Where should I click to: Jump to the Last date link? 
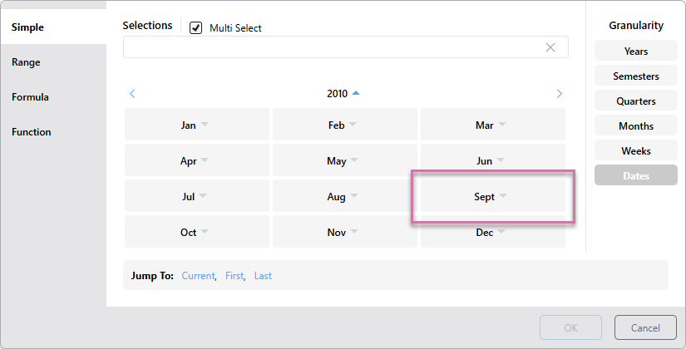[263, 276]
